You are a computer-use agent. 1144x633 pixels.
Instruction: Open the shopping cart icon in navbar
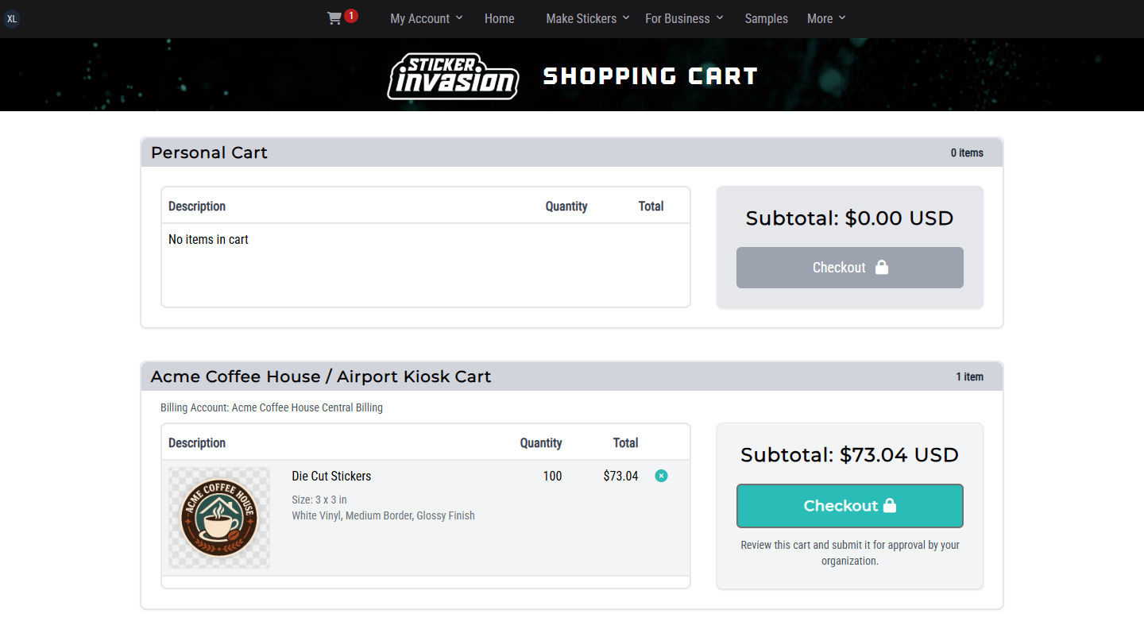(334, 18)
